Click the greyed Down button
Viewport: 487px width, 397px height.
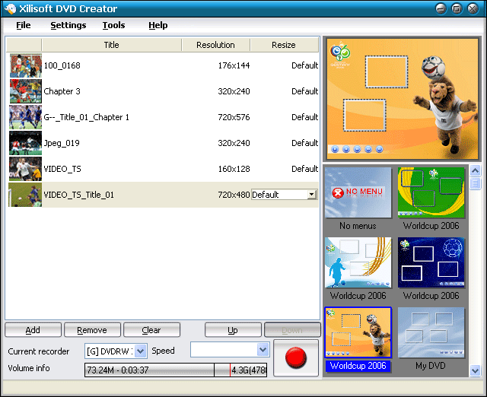click(292, 330)
